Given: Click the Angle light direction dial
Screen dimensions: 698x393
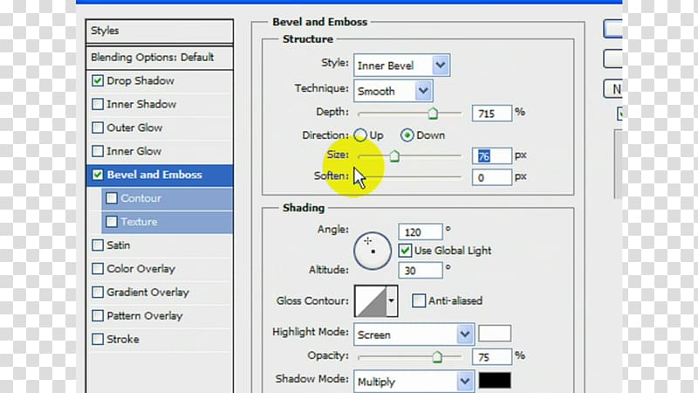Looking at the screenshot, I should [373, 251].
